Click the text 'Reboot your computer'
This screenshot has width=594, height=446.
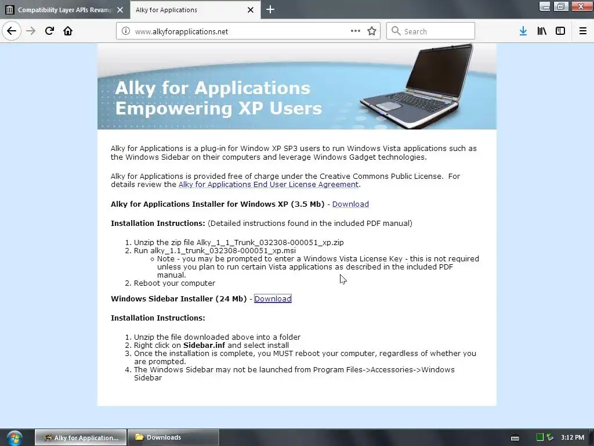click(x=174, y=283)
